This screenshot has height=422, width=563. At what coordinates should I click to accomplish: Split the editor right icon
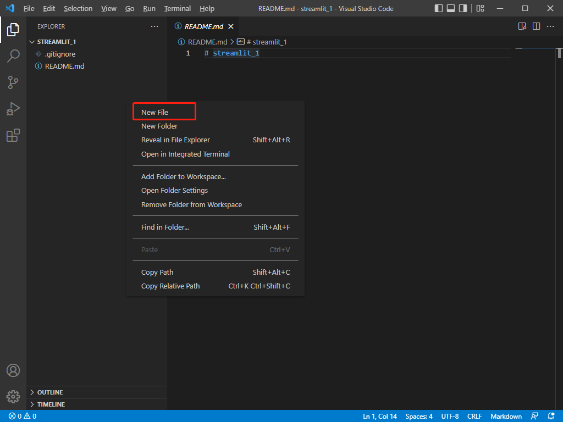536,26
